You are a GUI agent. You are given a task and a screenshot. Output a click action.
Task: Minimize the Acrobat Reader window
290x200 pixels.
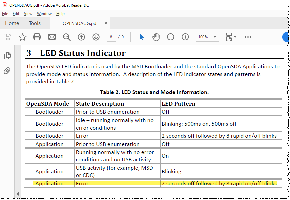point(282,5)
